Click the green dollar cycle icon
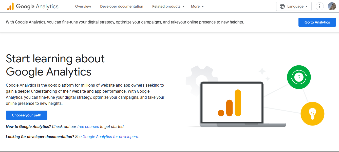Screen dimensions: 339x152 pyautogui.click(x=299, y=77)
